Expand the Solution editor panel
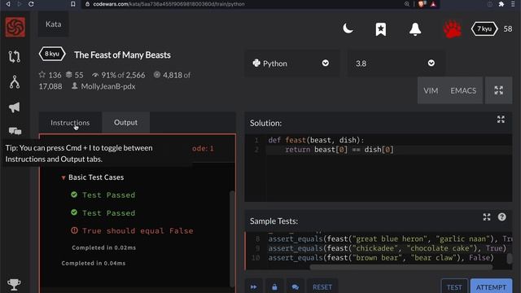 tap(501, 120)
